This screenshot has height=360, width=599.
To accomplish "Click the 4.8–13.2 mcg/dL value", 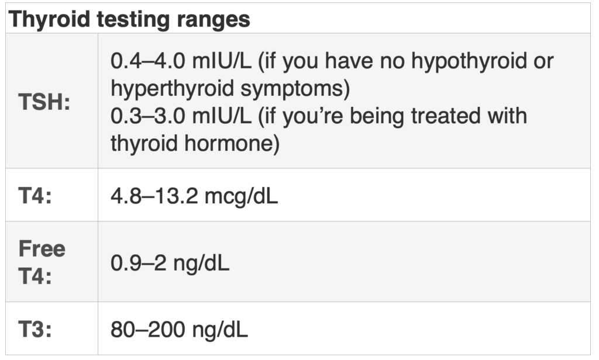I will [194, 196].
